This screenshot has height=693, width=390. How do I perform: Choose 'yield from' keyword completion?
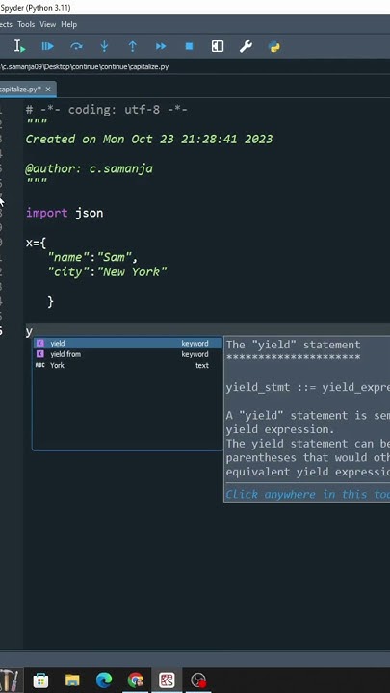coord(127,354)
